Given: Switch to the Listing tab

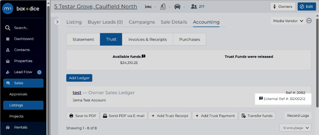Looking at the screenshot, I should [x=74, y=22].
